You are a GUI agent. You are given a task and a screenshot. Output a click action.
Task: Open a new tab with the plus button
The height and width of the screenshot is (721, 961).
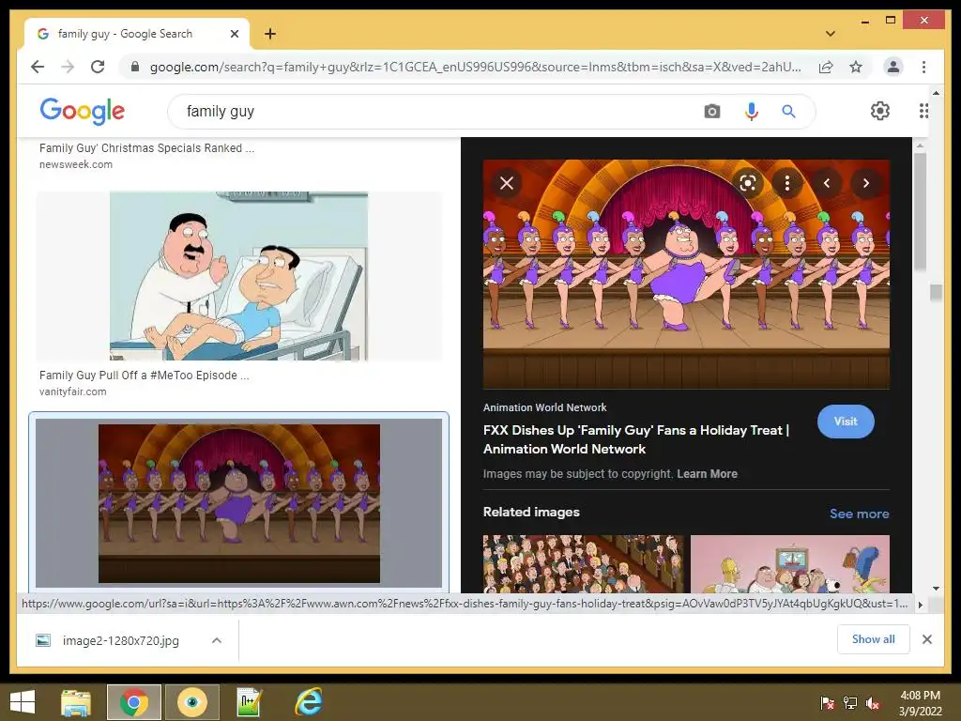tap(269, 34)
